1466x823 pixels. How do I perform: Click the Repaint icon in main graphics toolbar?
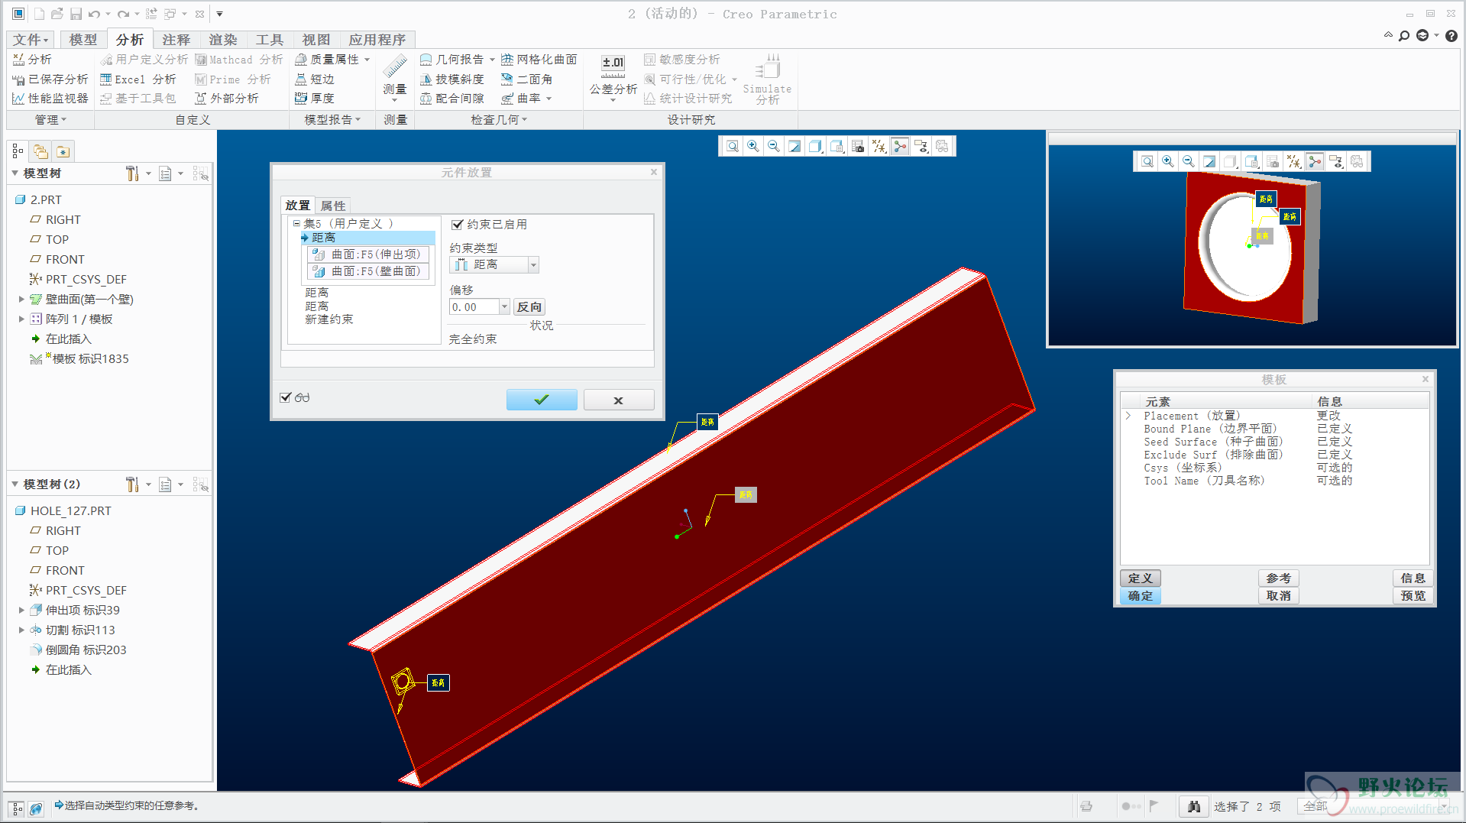coord(794,146)
